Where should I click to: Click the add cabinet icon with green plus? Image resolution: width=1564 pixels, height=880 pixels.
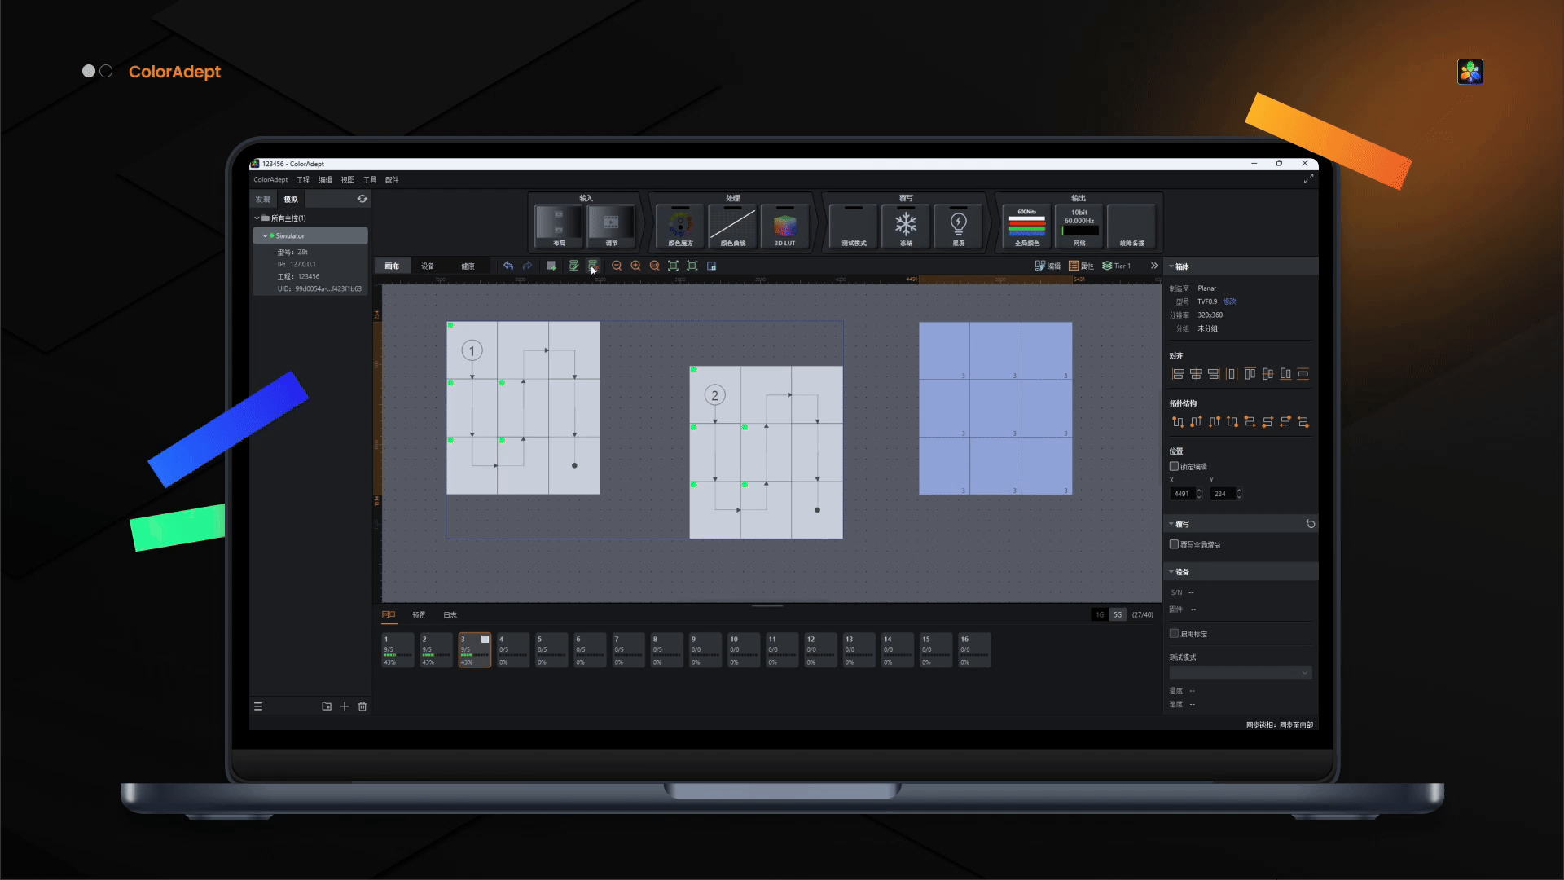coord(551,266)
